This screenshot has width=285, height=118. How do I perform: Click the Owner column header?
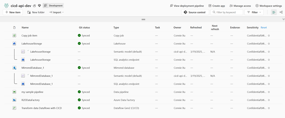pyautogui.click(x=177, y=28)
